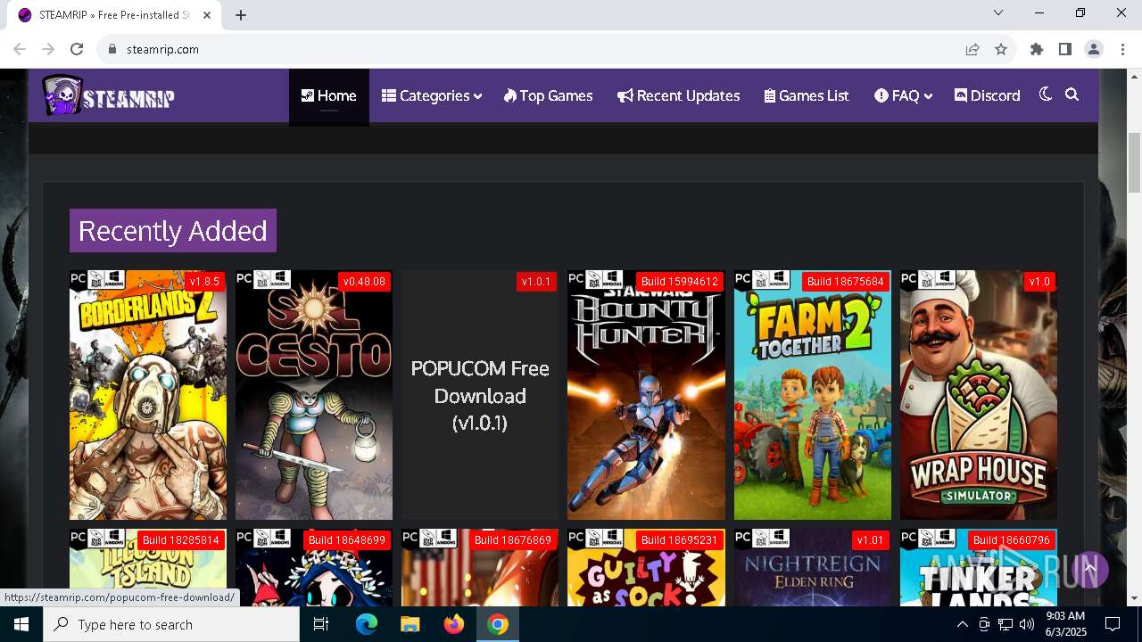Click the Build 18676869 badge

512,539
